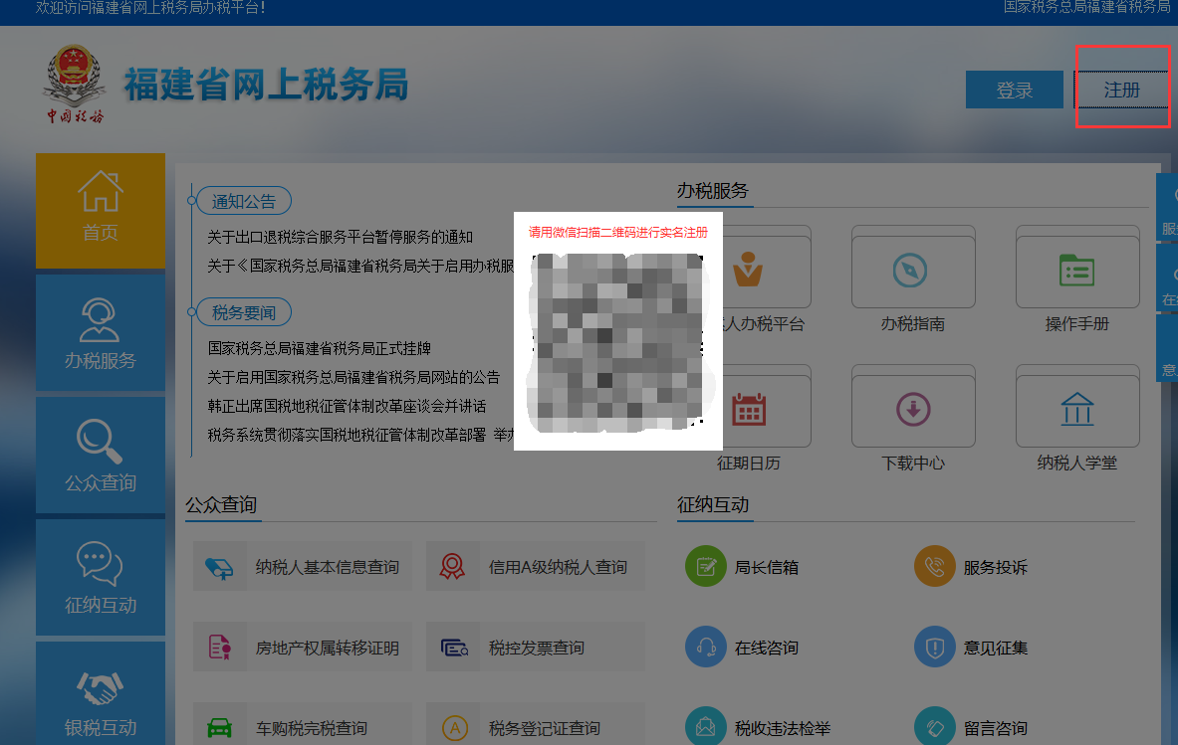Image resolution: width=1178 pixels, height=745 pixels.
Task: Click the 公众查询 section heading
Action: (x=222, y=505)
